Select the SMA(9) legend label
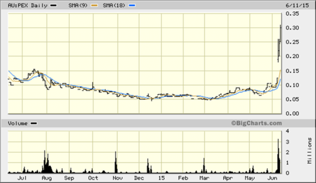Image resolution: width=316 pixels, height=183 pixels. 78,5
